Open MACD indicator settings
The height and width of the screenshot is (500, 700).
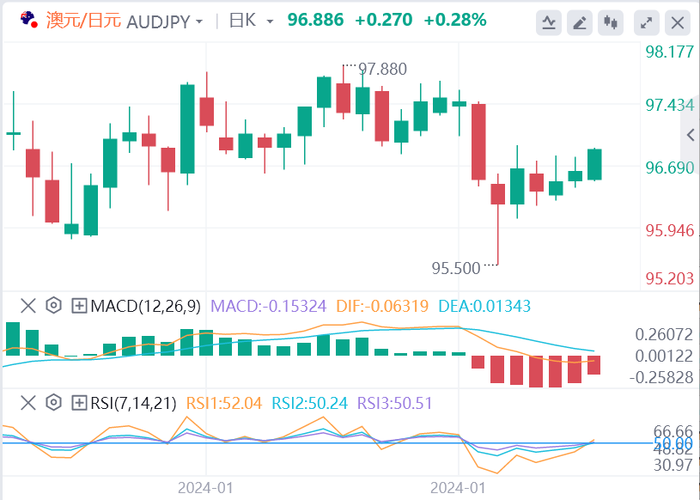53,306
